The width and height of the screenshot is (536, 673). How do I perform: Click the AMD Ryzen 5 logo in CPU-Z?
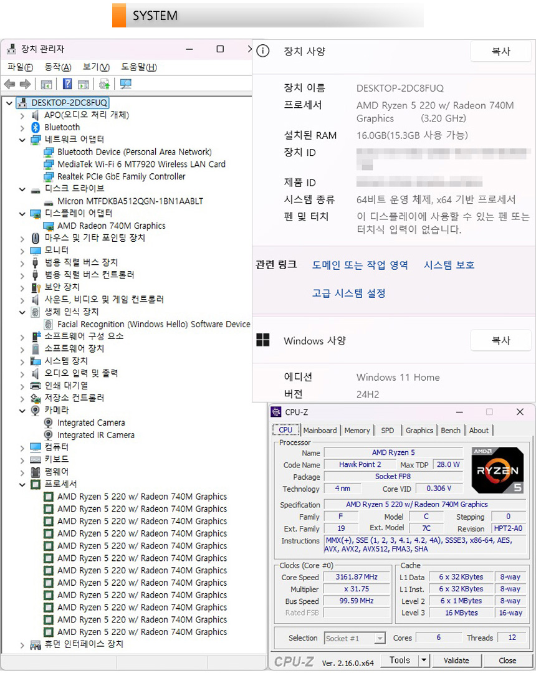coord(497,470)
